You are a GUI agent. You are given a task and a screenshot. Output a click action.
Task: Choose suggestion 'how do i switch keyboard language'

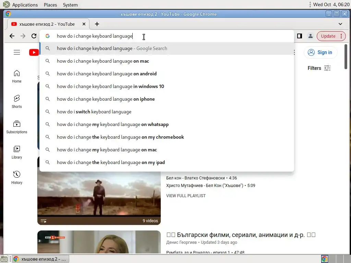tap(167, 112)
